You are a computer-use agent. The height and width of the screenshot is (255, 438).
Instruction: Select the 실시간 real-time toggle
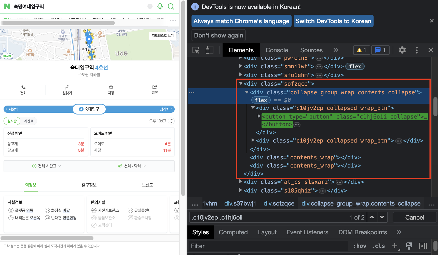(x=12, y=121)
